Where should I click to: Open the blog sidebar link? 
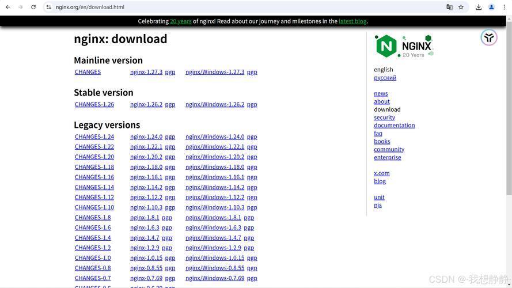380,181
